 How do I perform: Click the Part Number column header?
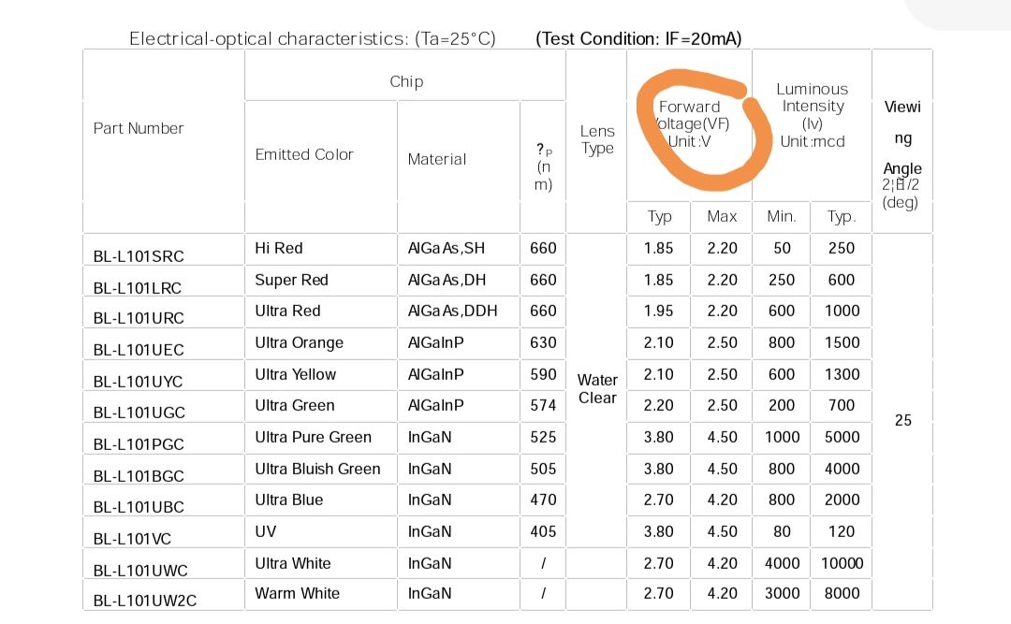point(139,128)
